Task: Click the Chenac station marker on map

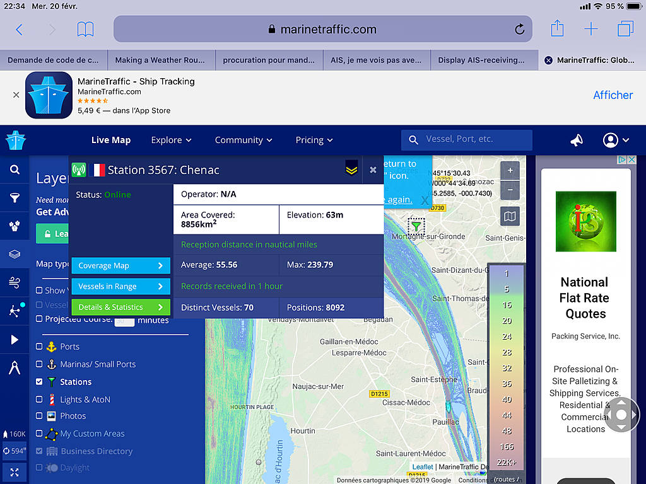Action: [x=416, y=226]
